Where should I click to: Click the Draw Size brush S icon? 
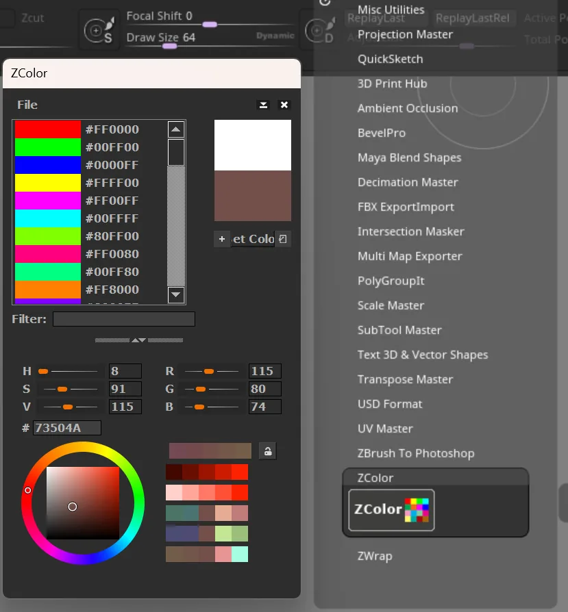(99, 29)
